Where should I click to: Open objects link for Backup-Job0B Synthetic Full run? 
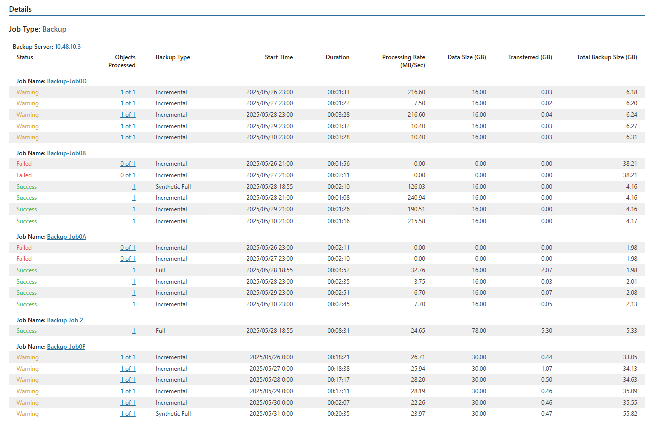tap(134, 187)
